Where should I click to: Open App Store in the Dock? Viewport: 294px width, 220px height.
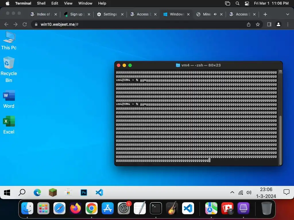[108, 208]
